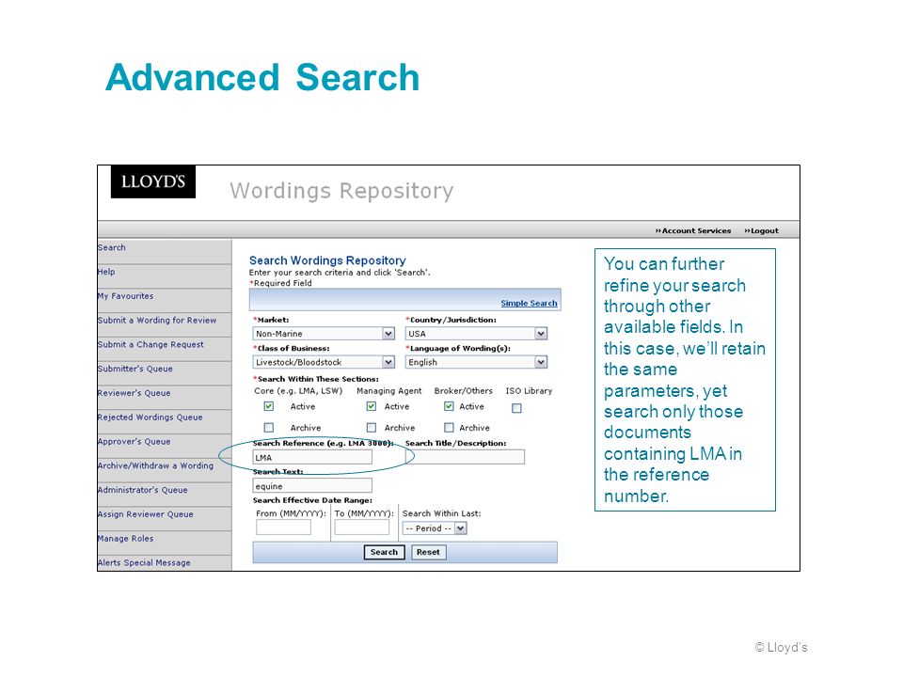Open the Search Within Last Period dropdown
903x677 pixels.
click(435, 527)
